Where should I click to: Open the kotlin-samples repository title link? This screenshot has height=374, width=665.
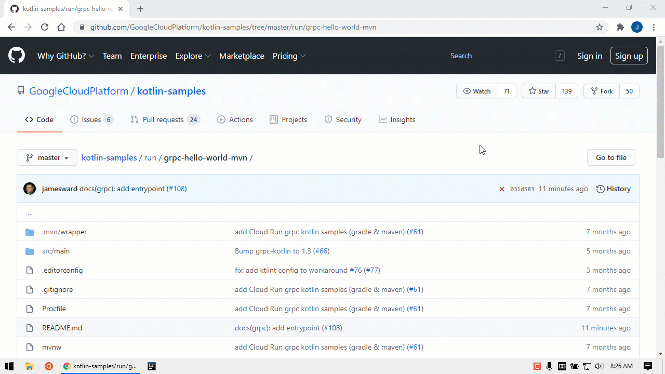171,91
